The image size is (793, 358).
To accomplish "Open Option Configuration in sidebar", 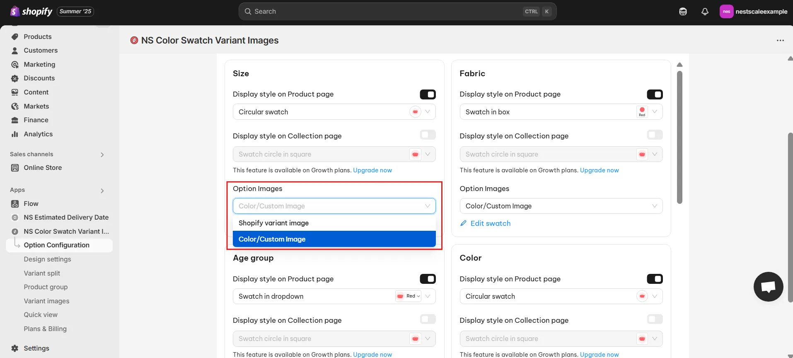I will (x=60, y=245).
